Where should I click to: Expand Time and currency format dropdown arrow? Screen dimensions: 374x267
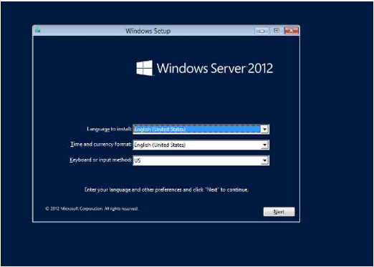(x=264, y=145)
